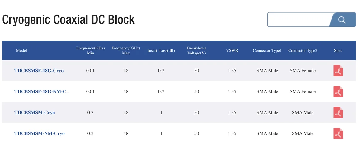
Task: Click the magnifier search button
Action: pyautogui.click(x=342, y=20)
